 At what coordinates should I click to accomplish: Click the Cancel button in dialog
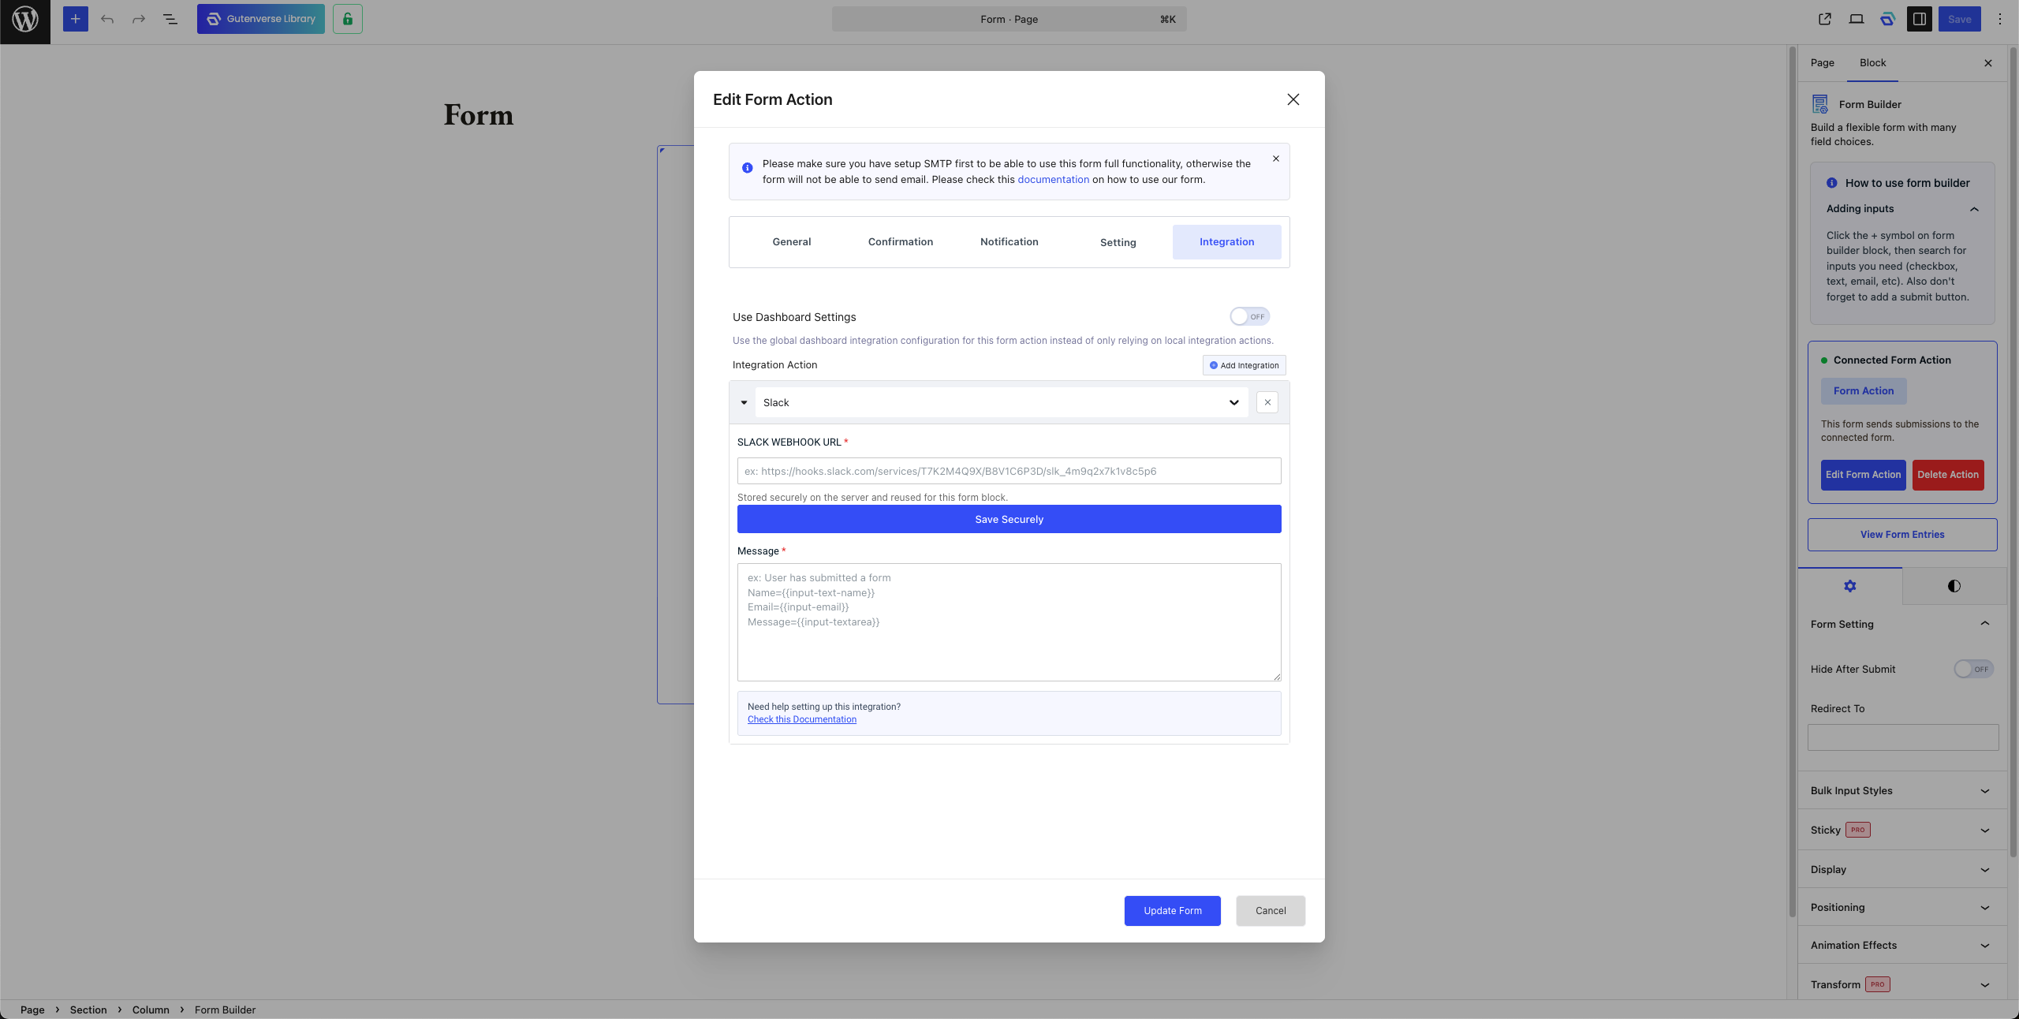point(1271,911)
